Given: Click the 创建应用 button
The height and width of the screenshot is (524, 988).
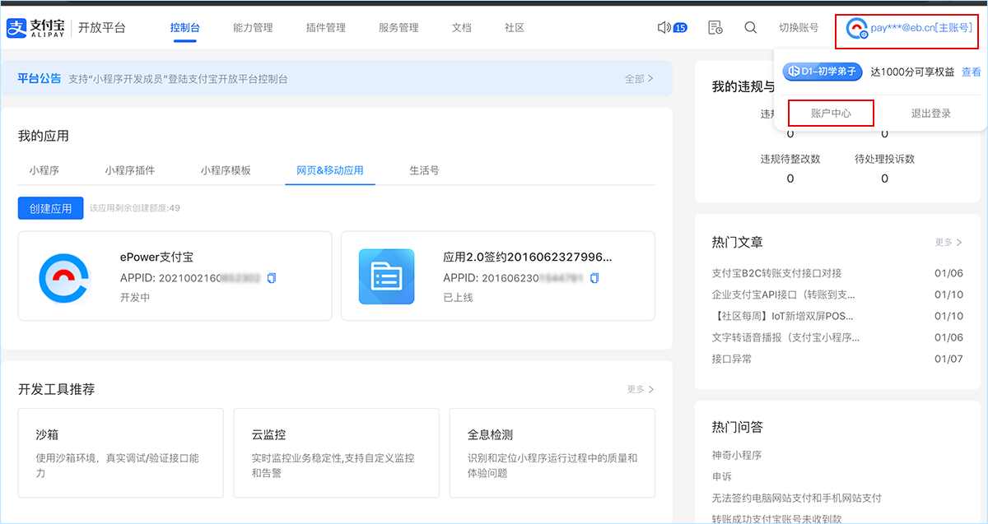Looking at the screenshot, I should coord(51,208).
